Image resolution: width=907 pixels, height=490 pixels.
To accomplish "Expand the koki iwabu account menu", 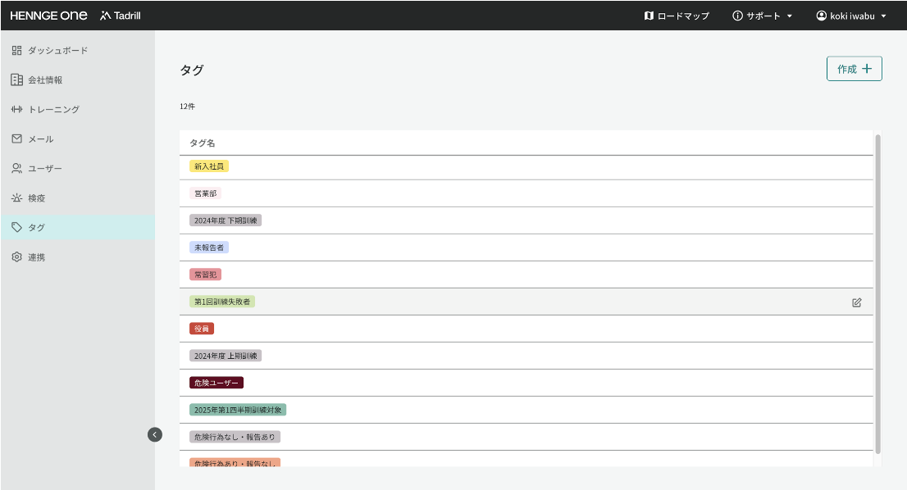I will (851, 16).
